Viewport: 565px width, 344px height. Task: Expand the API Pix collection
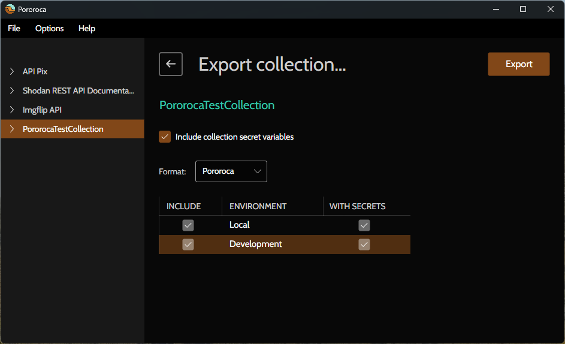(x=12, y=71)
